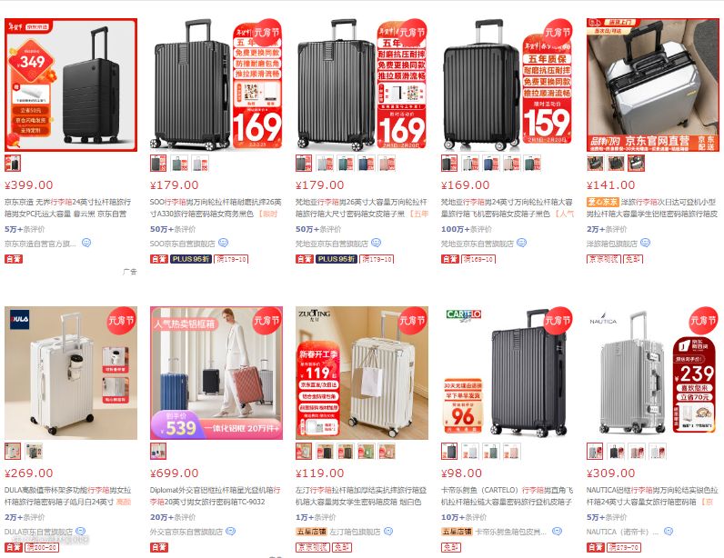The width and height of the screenshot is (724, 558).
Task: Click chat icon next to DULA京东自营旗舰店
Action: coord(80,532)
